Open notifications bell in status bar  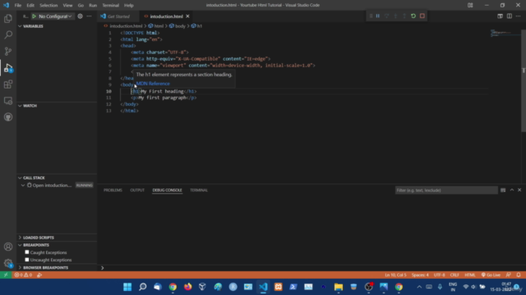[519, 275]
